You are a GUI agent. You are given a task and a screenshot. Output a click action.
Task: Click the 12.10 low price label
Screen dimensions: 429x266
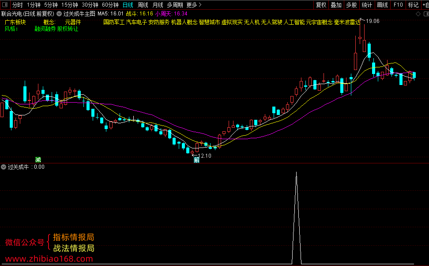pos(205,155)
